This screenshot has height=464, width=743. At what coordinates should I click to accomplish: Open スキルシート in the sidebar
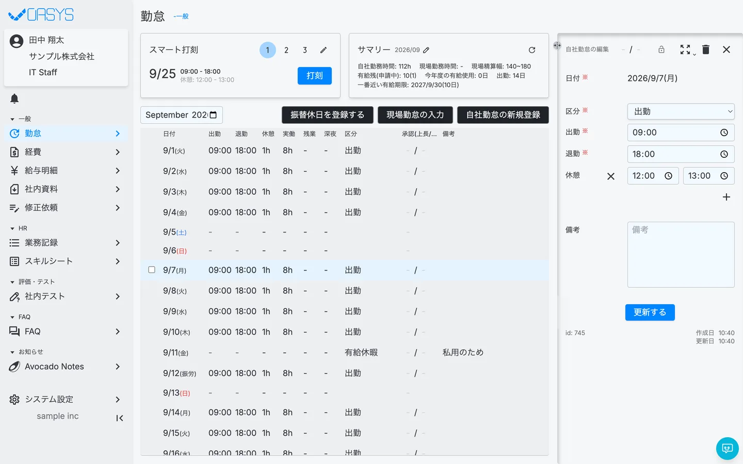[66, 261]
